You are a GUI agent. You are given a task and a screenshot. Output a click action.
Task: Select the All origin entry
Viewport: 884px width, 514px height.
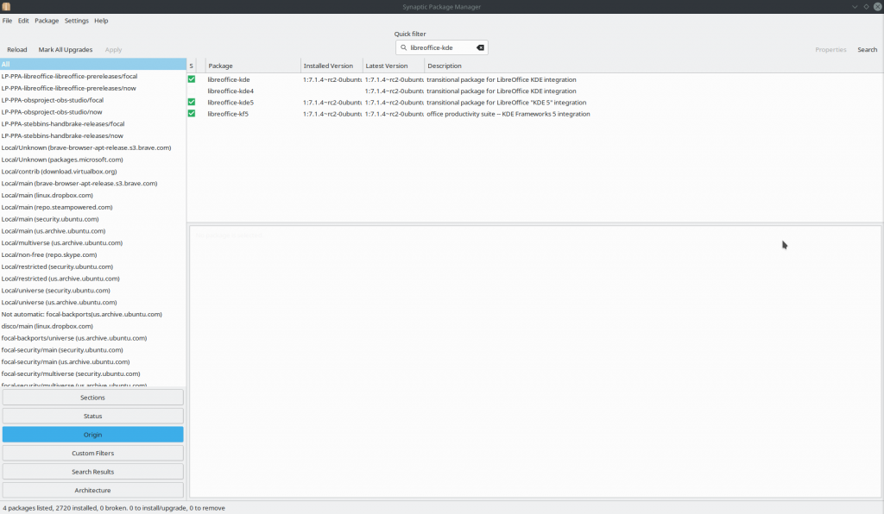coord(93,64)
